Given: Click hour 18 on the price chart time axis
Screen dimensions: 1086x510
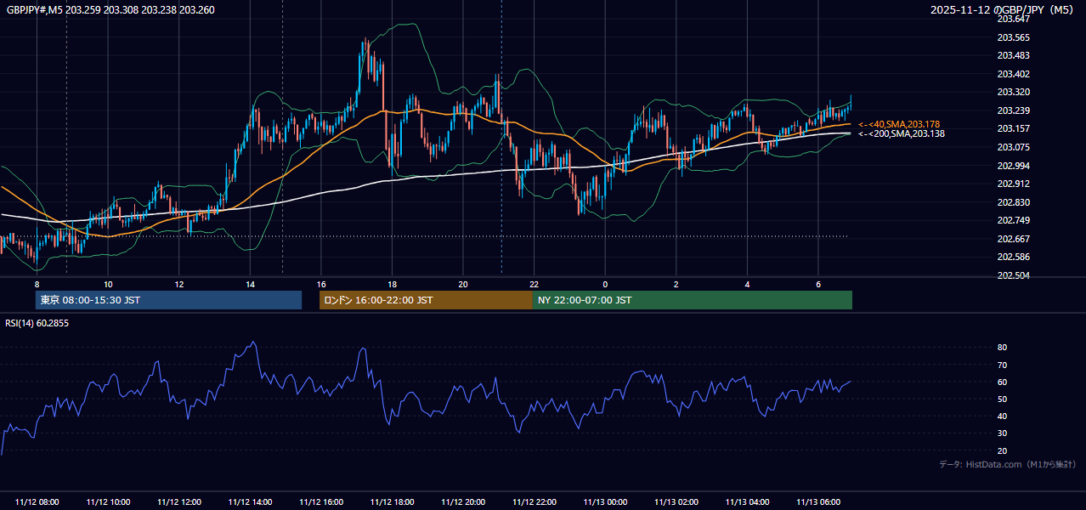Looking at the screenshot, I should click(x=392, y=284).
